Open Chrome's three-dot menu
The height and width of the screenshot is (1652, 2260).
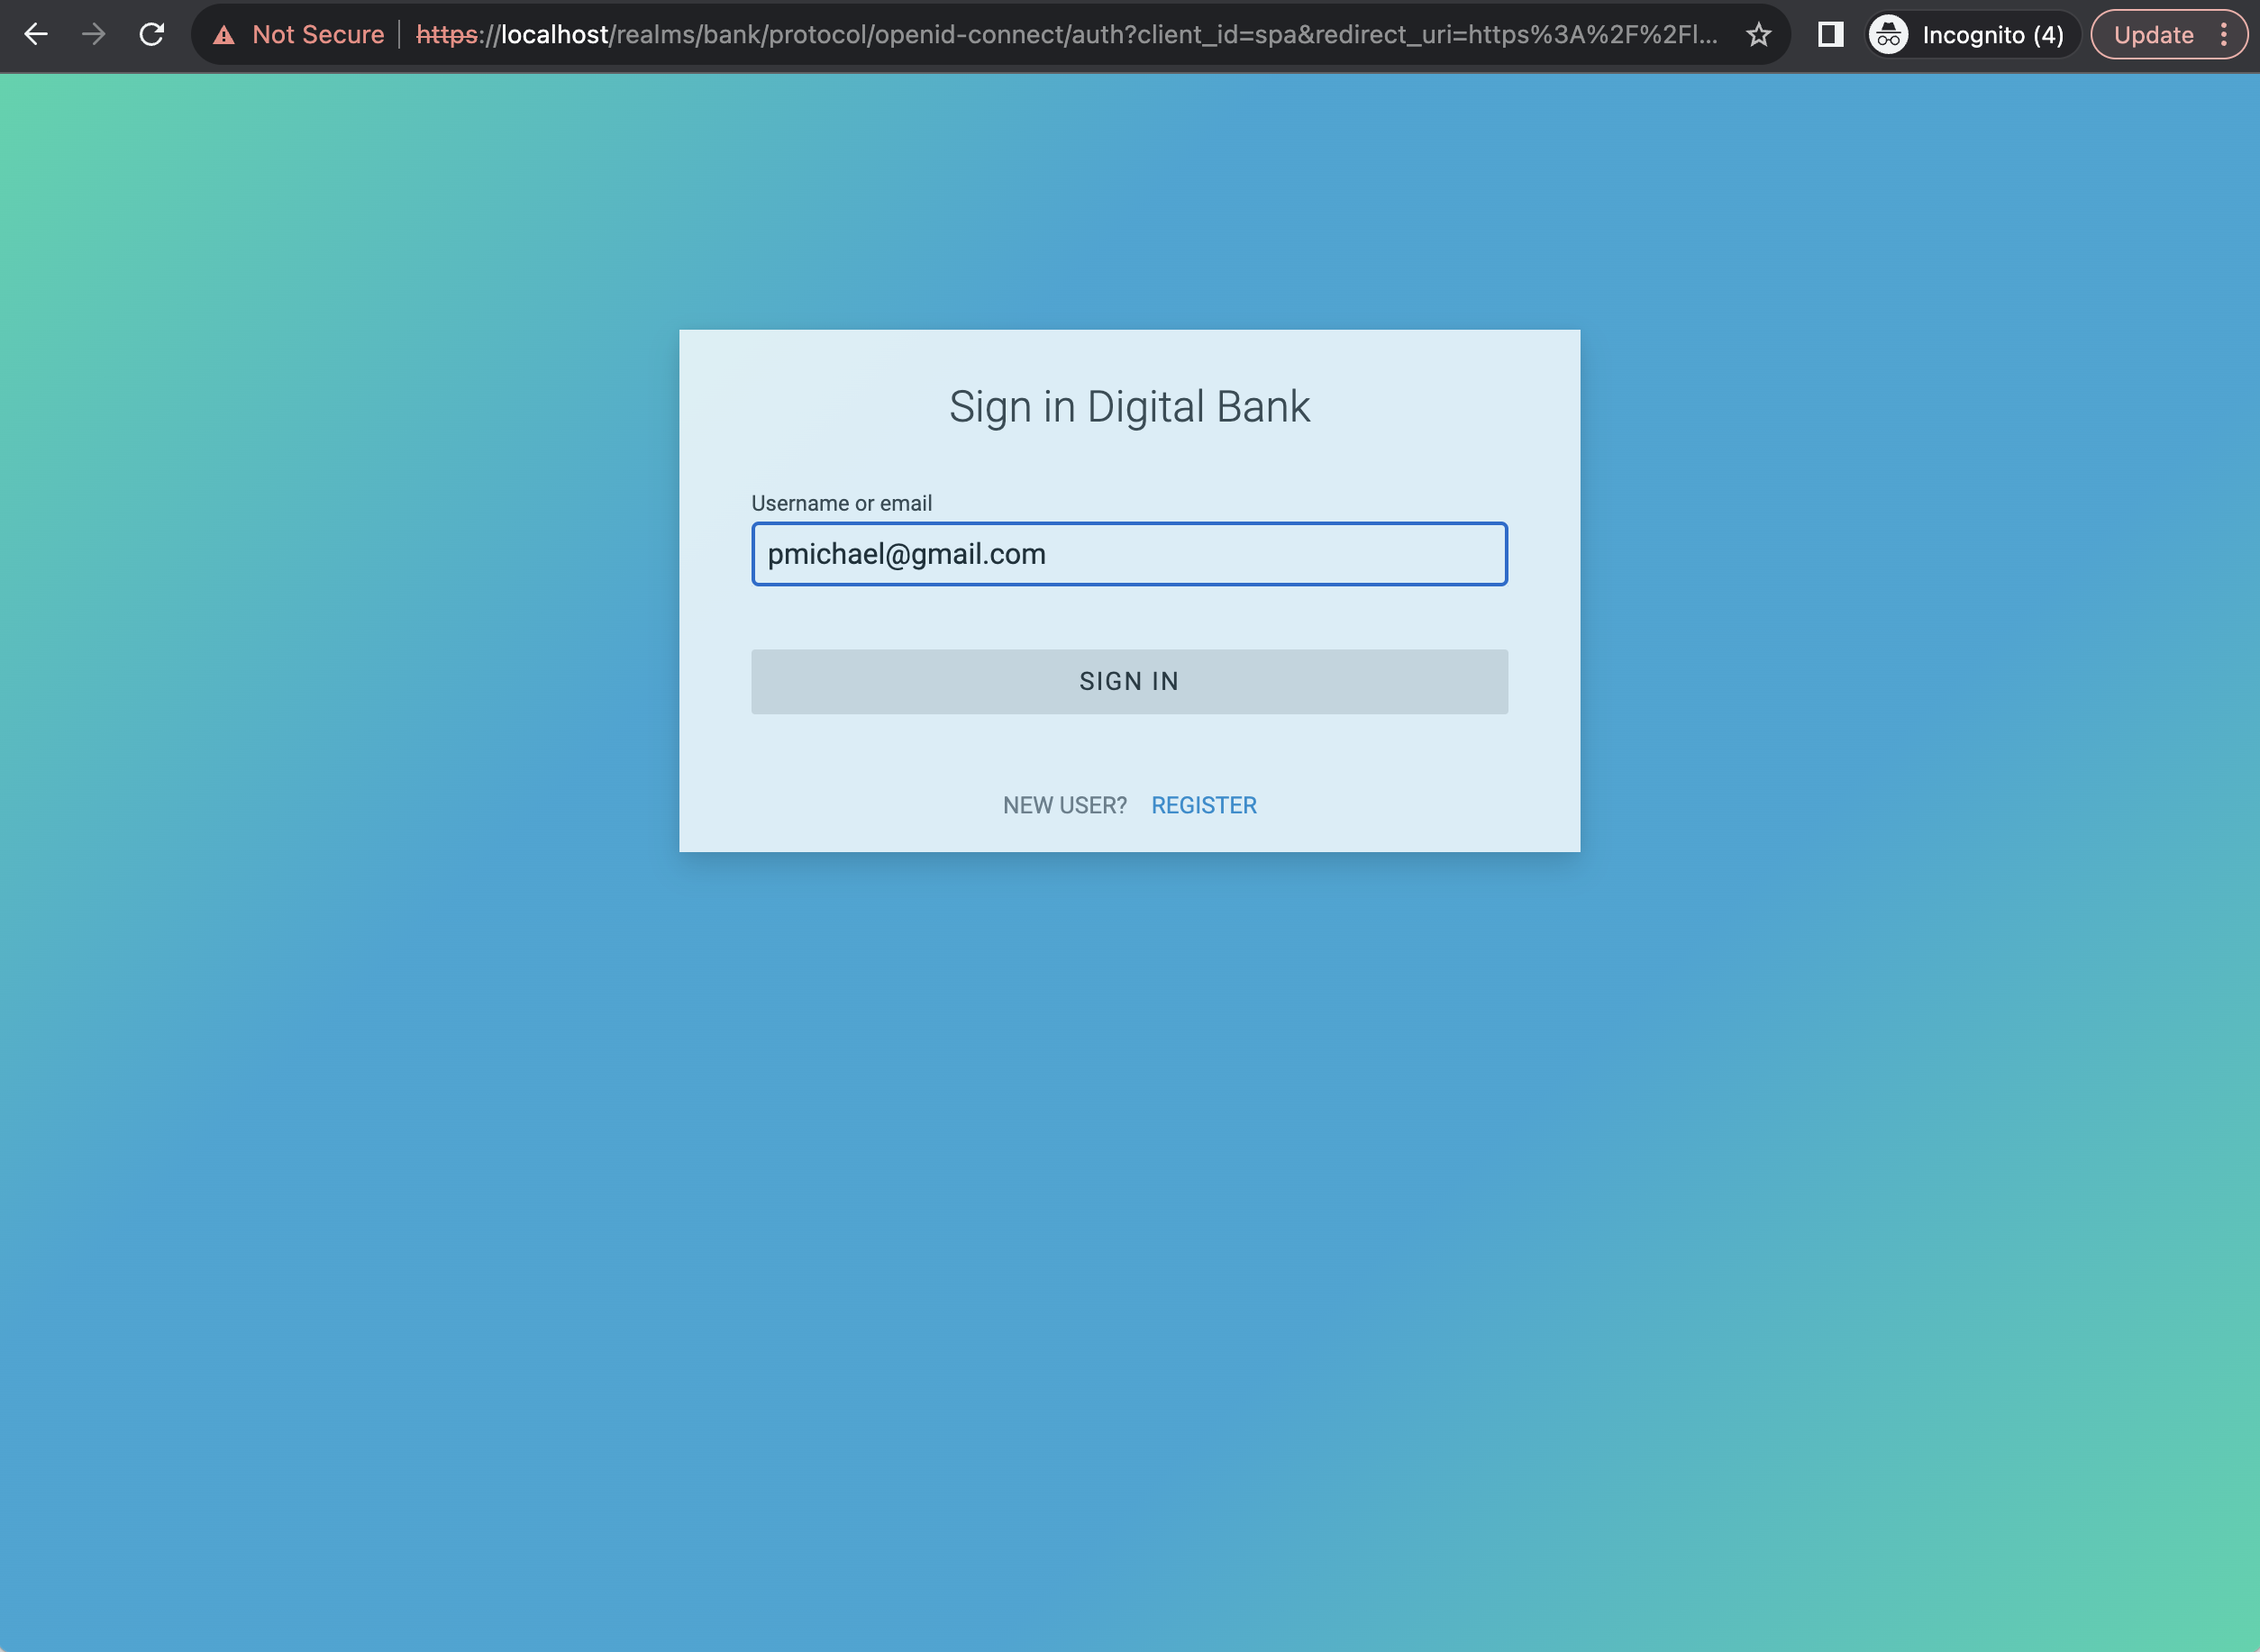pos(2223,35)
